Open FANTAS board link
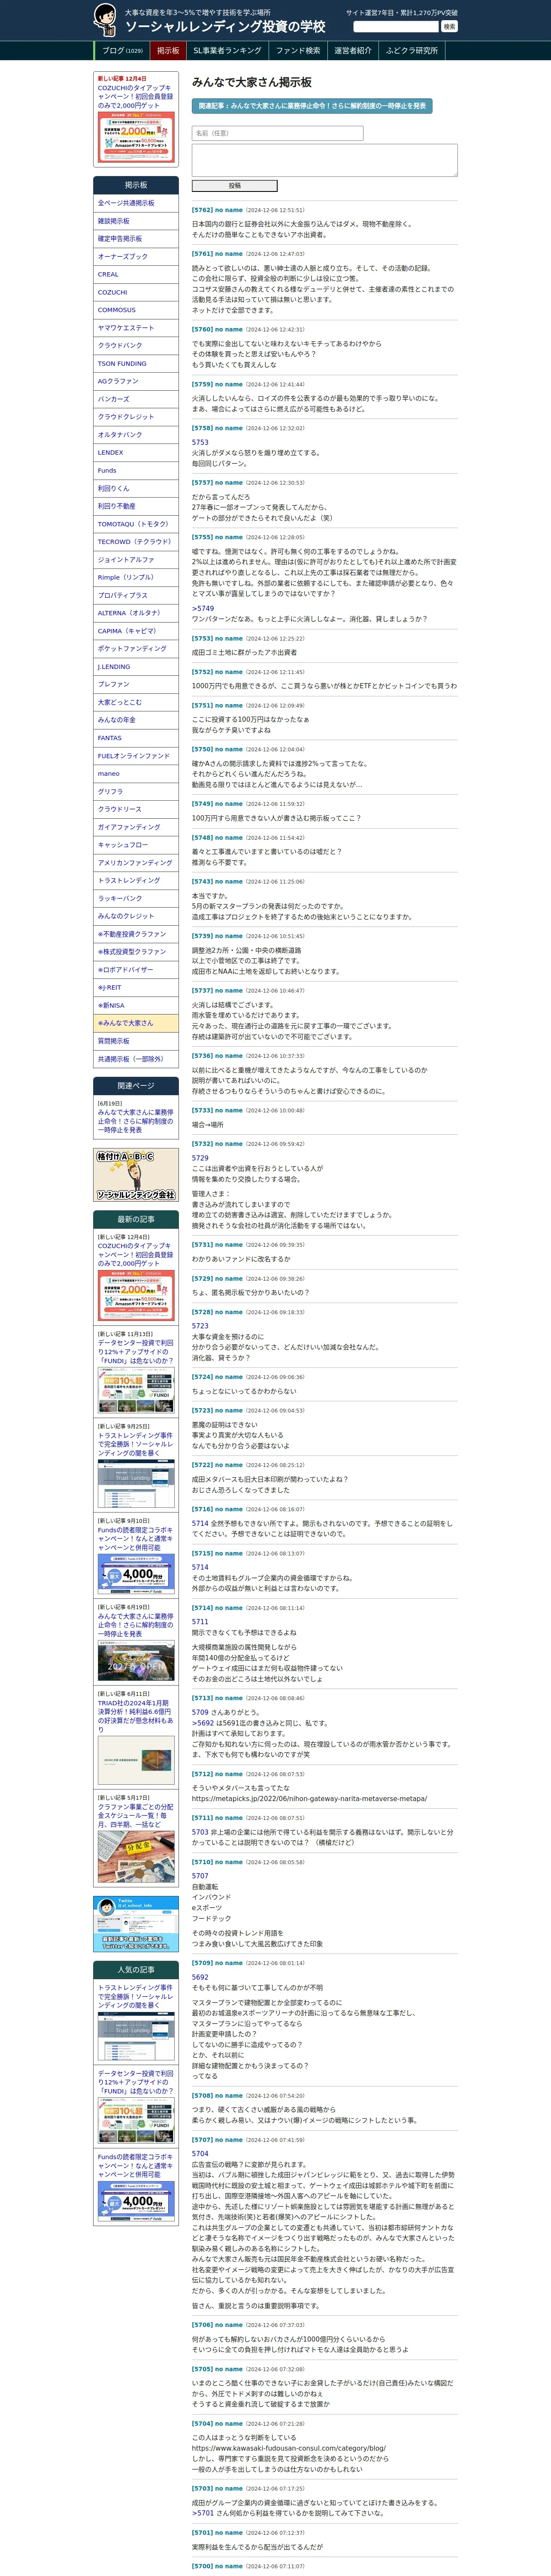Viewport: 551px width, 2576px height. tap(136, 738)
